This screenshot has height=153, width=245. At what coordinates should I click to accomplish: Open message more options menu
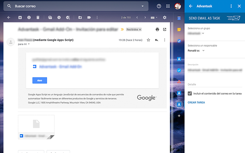point(165,40)
